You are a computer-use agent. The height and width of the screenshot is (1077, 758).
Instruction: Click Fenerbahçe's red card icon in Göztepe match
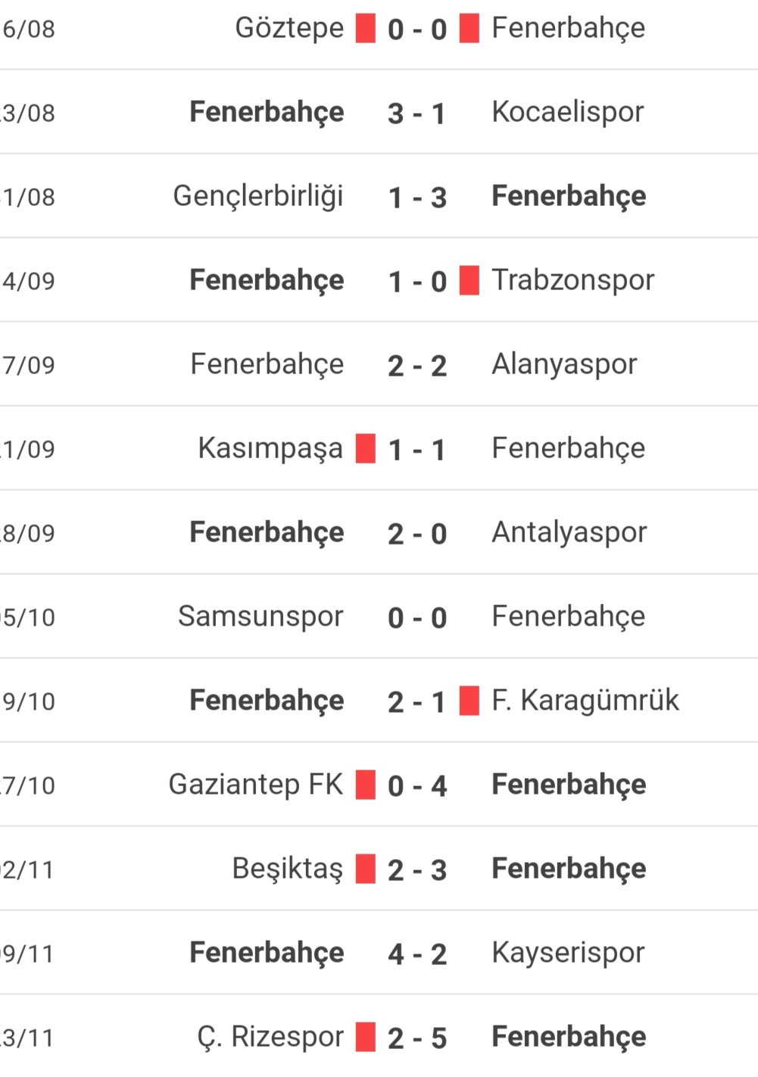coord(469,29)
